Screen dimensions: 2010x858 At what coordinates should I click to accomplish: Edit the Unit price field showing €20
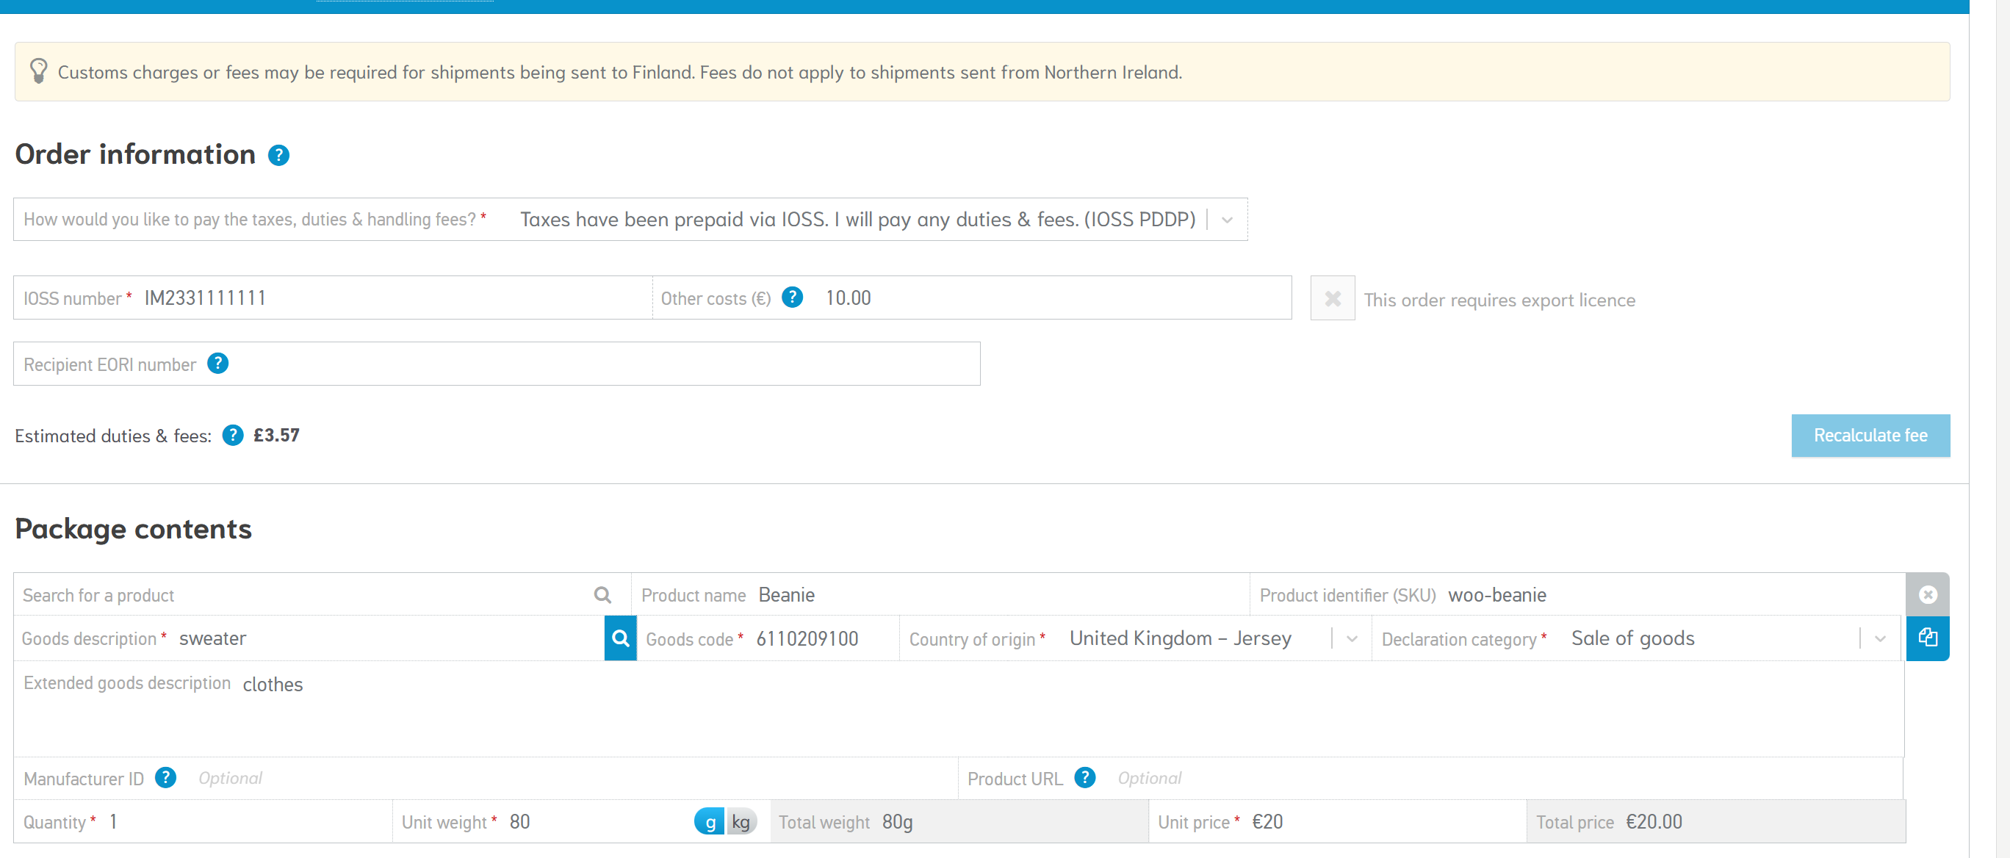(x=1337, y=822)
